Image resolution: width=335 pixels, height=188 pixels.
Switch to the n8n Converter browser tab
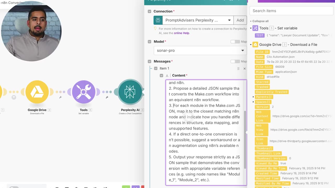pos(13,3)
